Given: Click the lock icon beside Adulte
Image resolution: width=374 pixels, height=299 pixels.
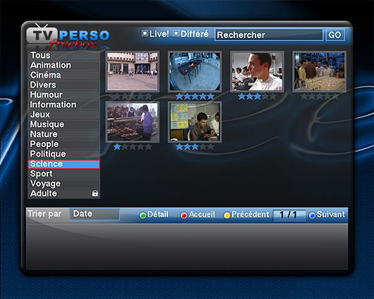Looking at the screenshot, I should (95, 193).
